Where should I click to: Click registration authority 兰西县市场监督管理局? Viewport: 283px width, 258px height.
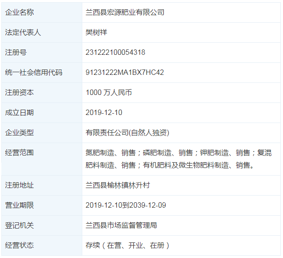click(x=121, y=225)
